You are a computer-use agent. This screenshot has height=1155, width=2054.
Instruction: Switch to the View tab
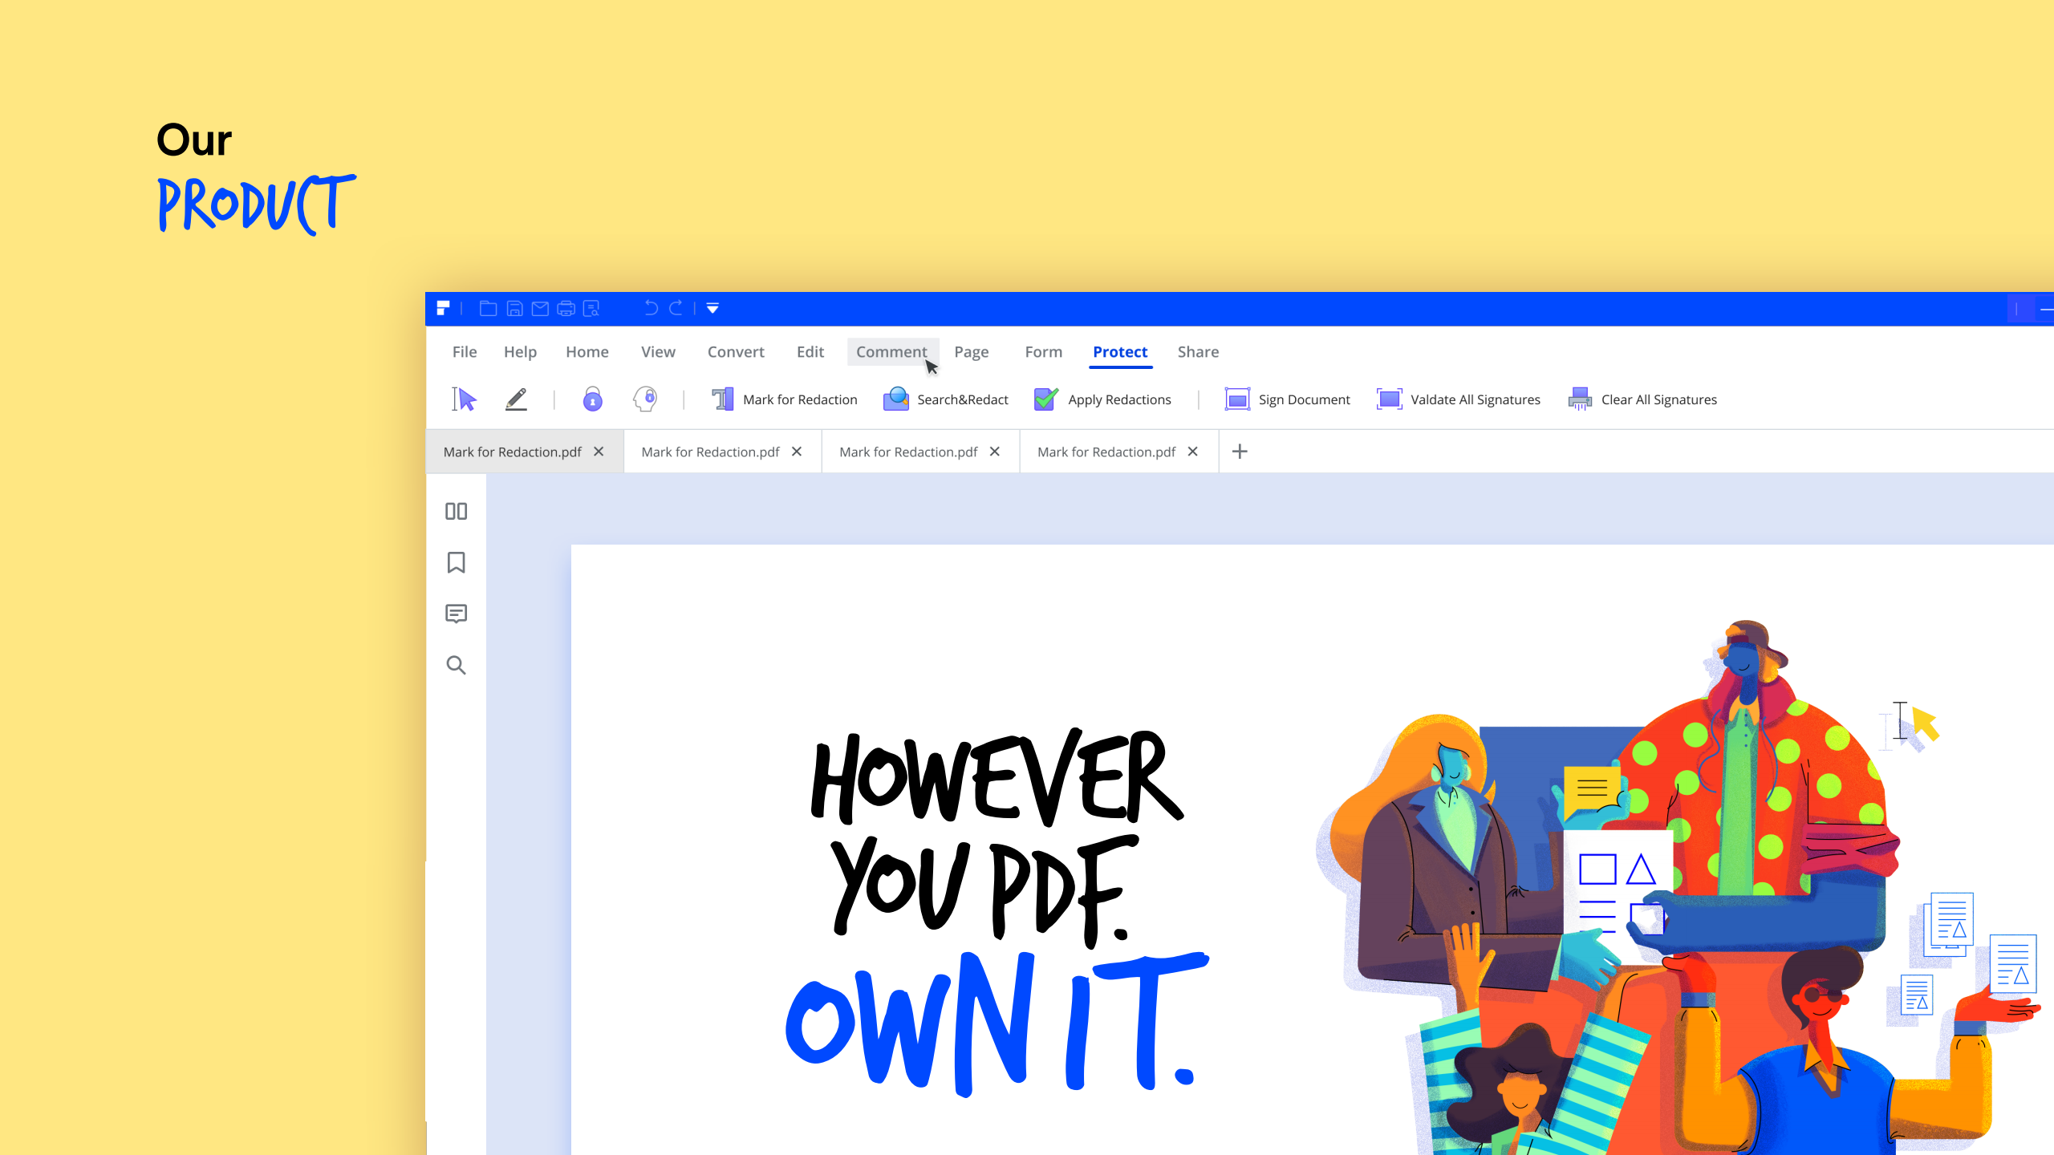coord(658,352)
